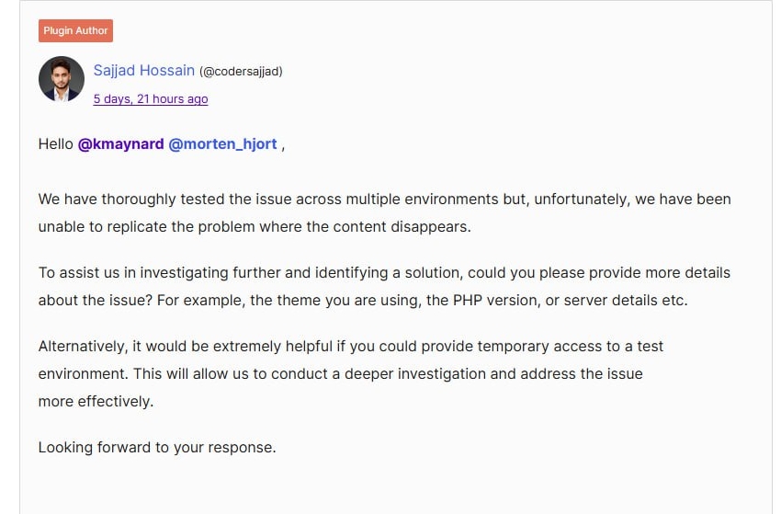Open the "5 days, 21 hours ago" permalink

point(151,98)
